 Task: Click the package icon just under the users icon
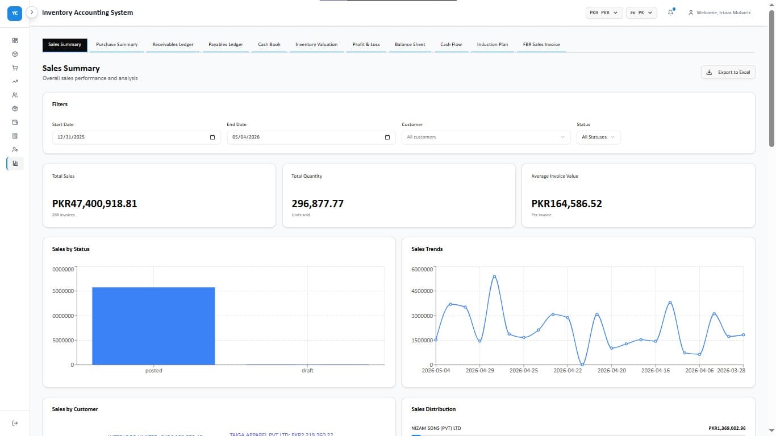[x=15, y=108]
